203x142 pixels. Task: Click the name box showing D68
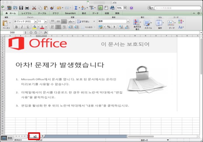[x=13, y=32]
